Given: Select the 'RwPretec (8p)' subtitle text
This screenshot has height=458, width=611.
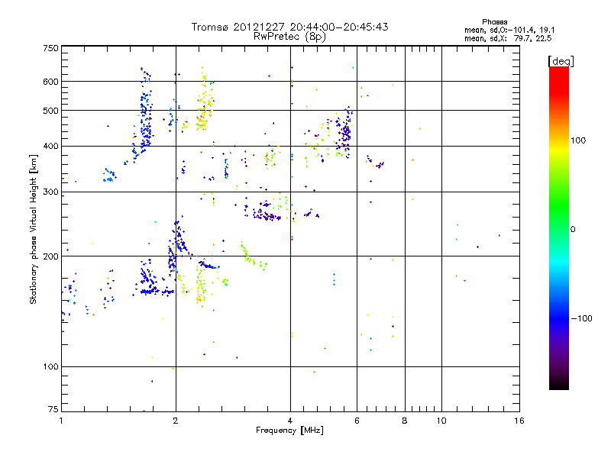Looking at the screenshot, I should pyautogui.click(x=289, y=37).
